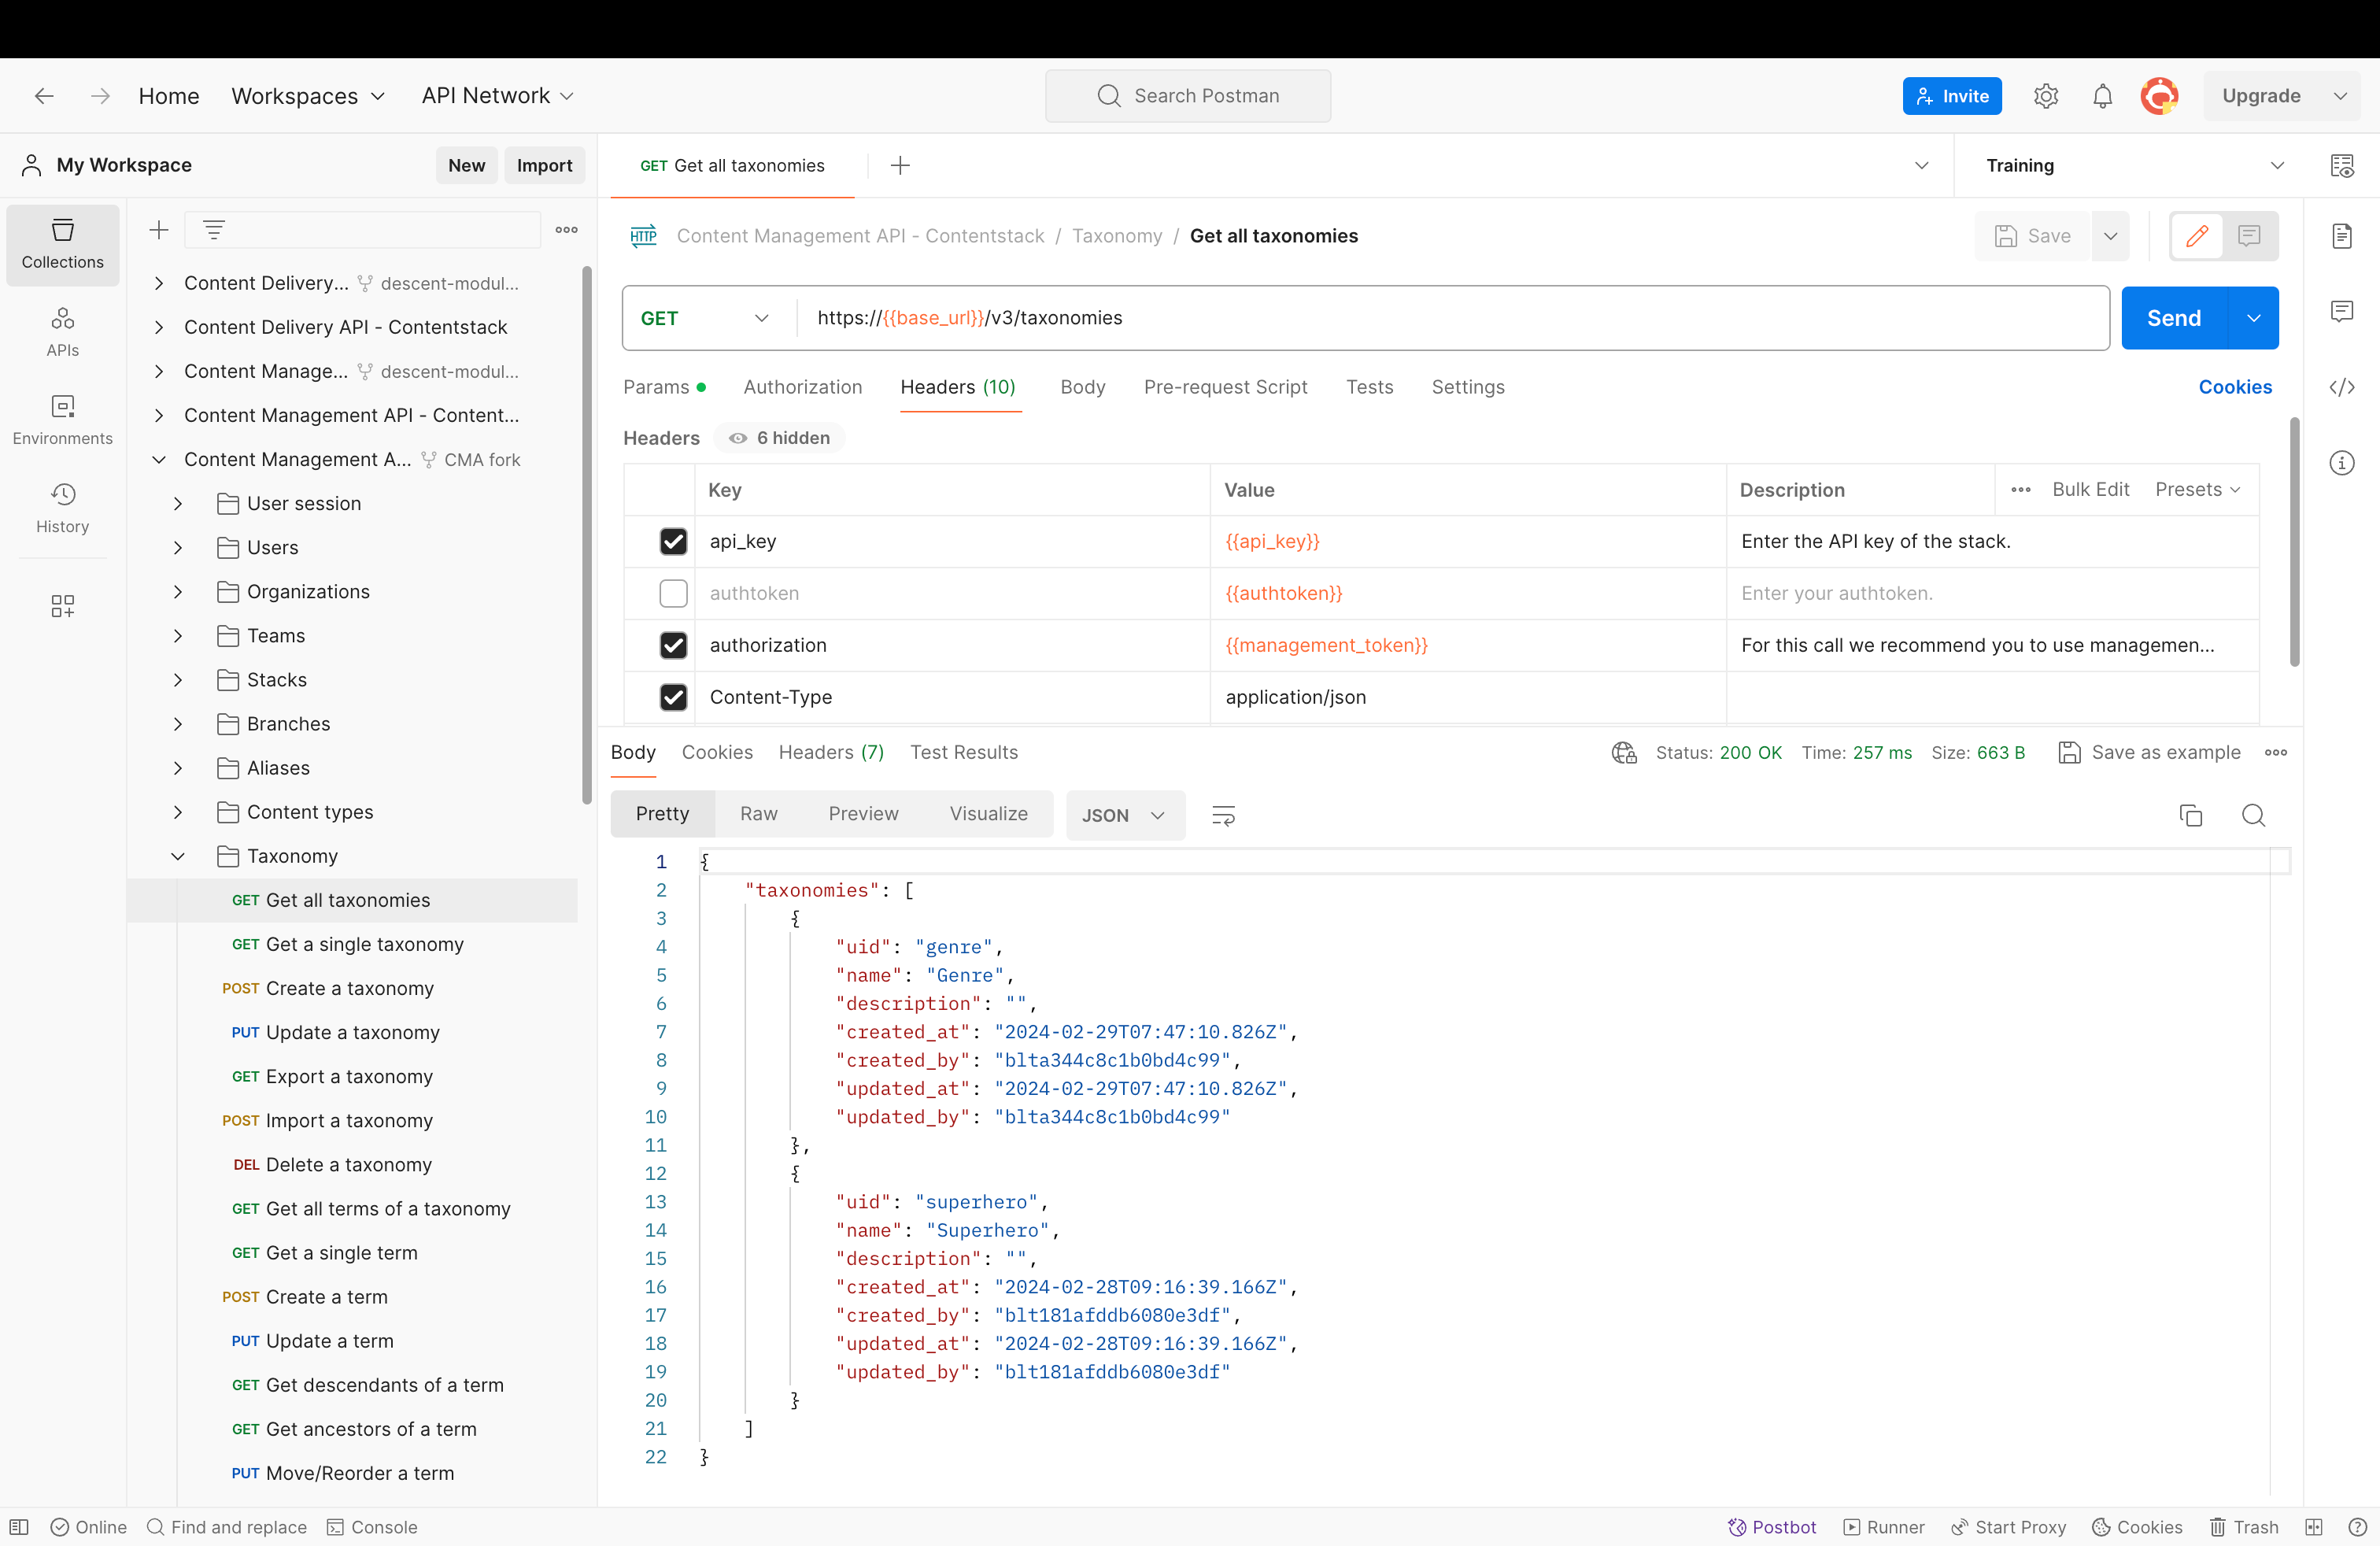Viewport: 2380px width, 1546px height.
Task: Uncheck the authorization header checkbox
Action: pyautogui.click(x=674, y=645)
